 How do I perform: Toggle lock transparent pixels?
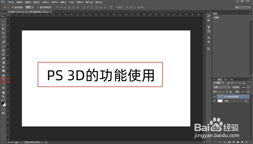[x=220, y=92]
